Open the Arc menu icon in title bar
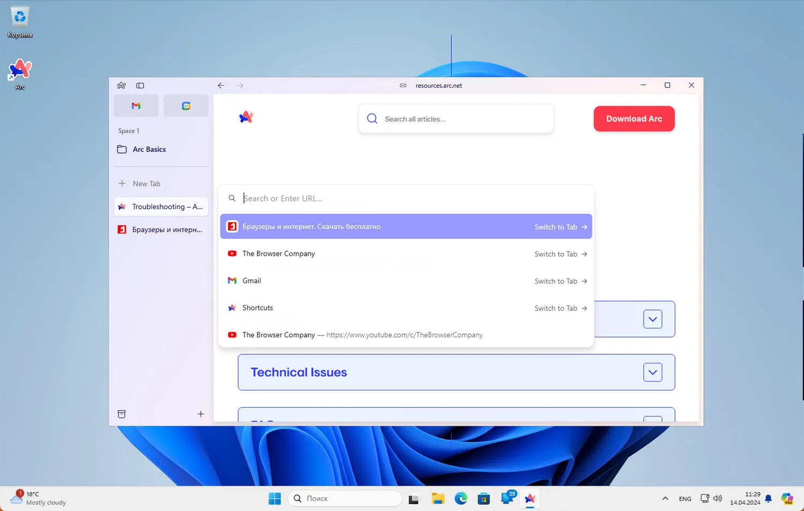This screenshot has height=511, width=804. tap(122, 86)
